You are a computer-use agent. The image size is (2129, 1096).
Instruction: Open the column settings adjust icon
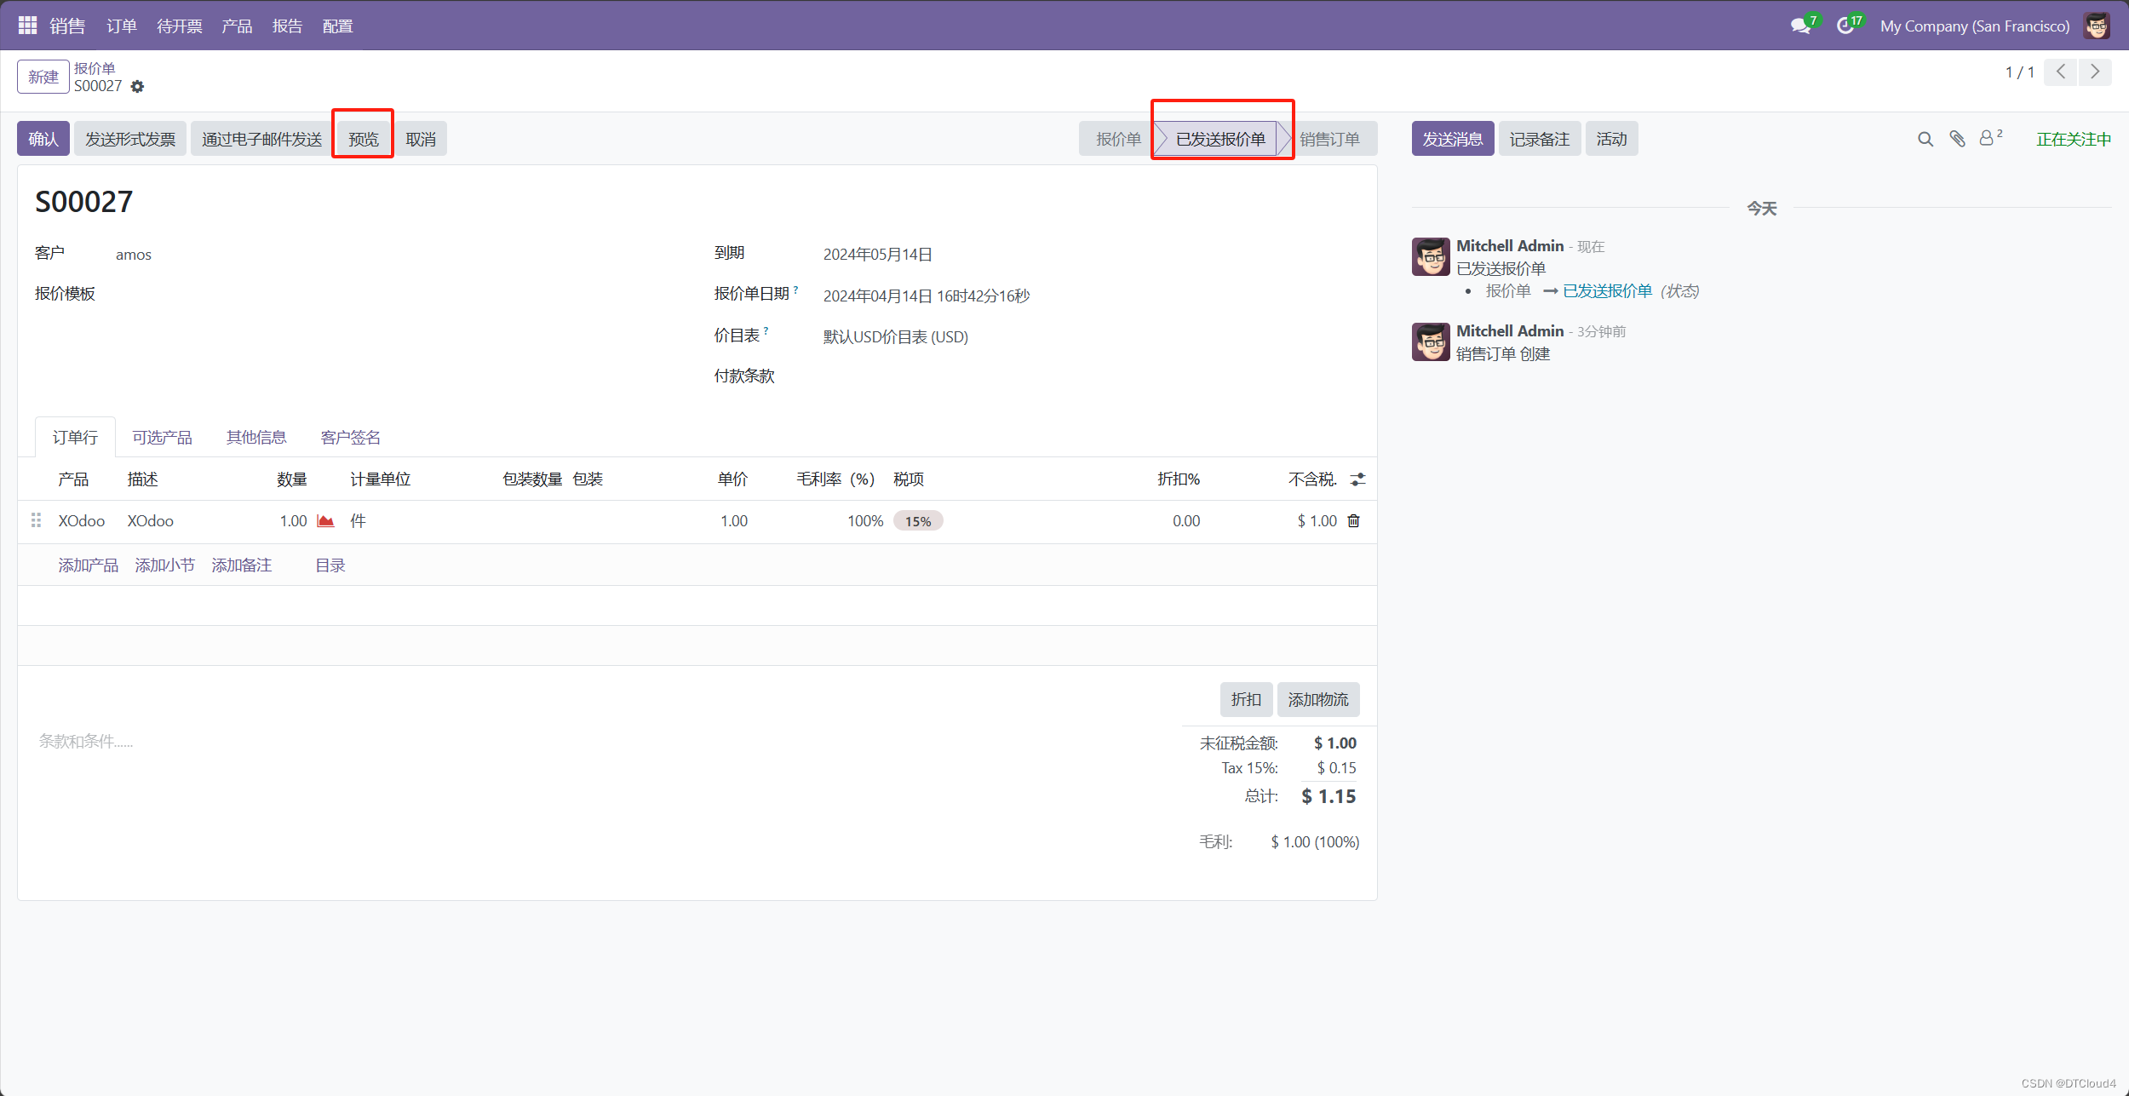coord(1357,479)
